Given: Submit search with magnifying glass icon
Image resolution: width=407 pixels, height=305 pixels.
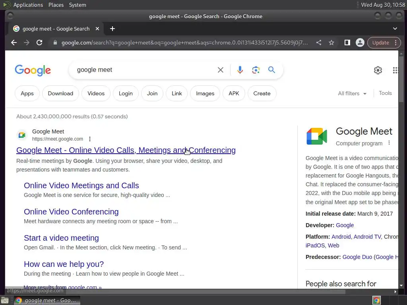Looking at the screenshot, I should click(x=271, y=69).
